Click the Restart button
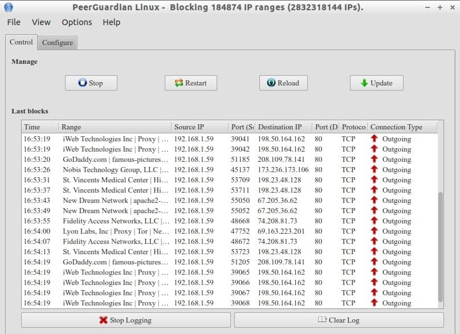Image resolution: width=460 pixels, height=334 pixels. tap(191, 83)
